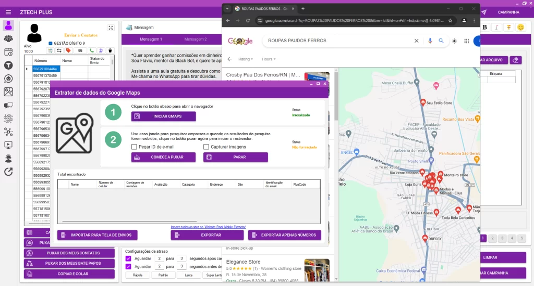Image resolution: width=534 pixels, height=286 pixels.
Task: Open the chatbot sidebar icon
Action: point(8,79)
